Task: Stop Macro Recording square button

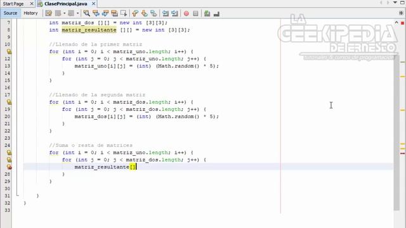Action: (195, 13)
